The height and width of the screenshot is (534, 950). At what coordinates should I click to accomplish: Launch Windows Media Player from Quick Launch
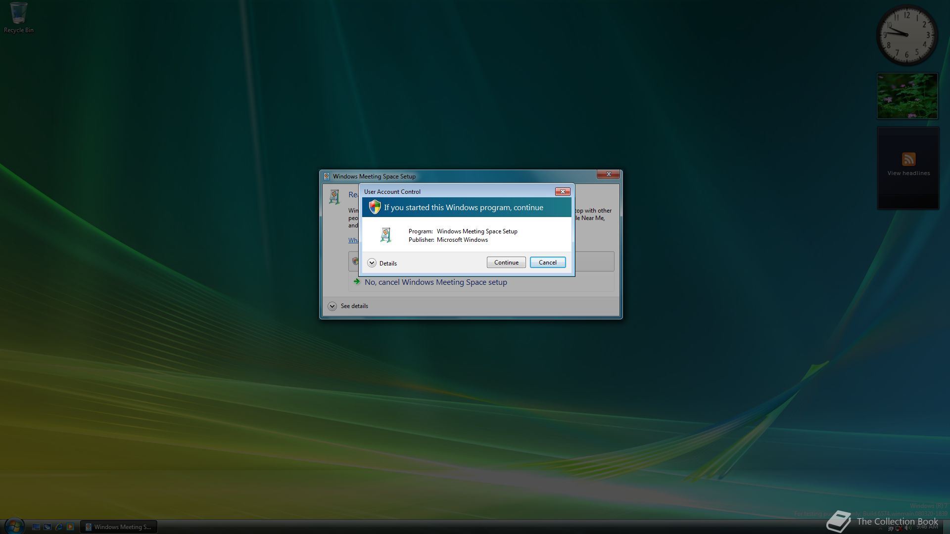[x=70, y=527]
